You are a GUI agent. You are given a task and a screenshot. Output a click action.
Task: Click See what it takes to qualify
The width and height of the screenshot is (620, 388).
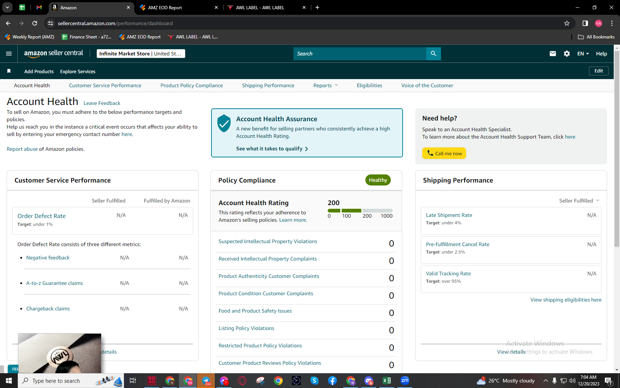click(x=272, y=149)
